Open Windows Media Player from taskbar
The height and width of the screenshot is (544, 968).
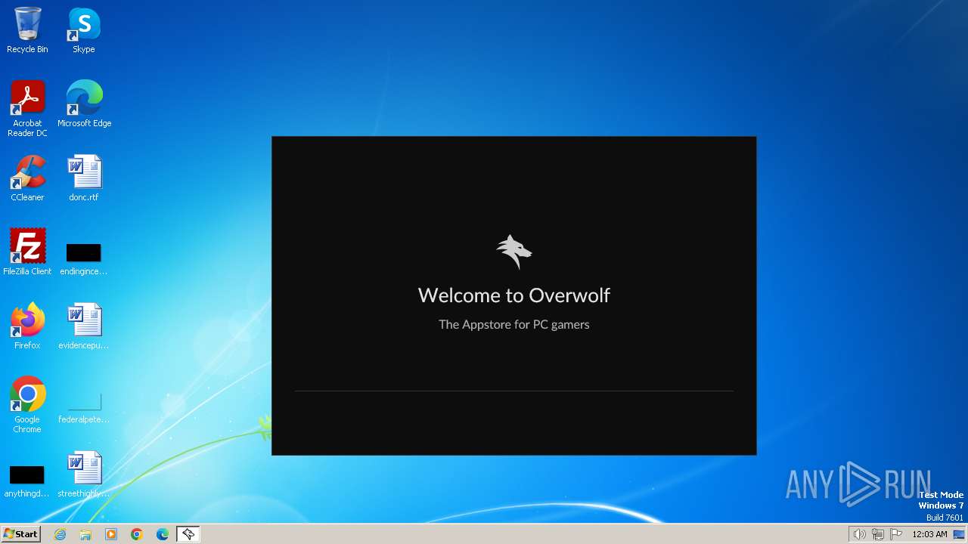tap(111, 534)
